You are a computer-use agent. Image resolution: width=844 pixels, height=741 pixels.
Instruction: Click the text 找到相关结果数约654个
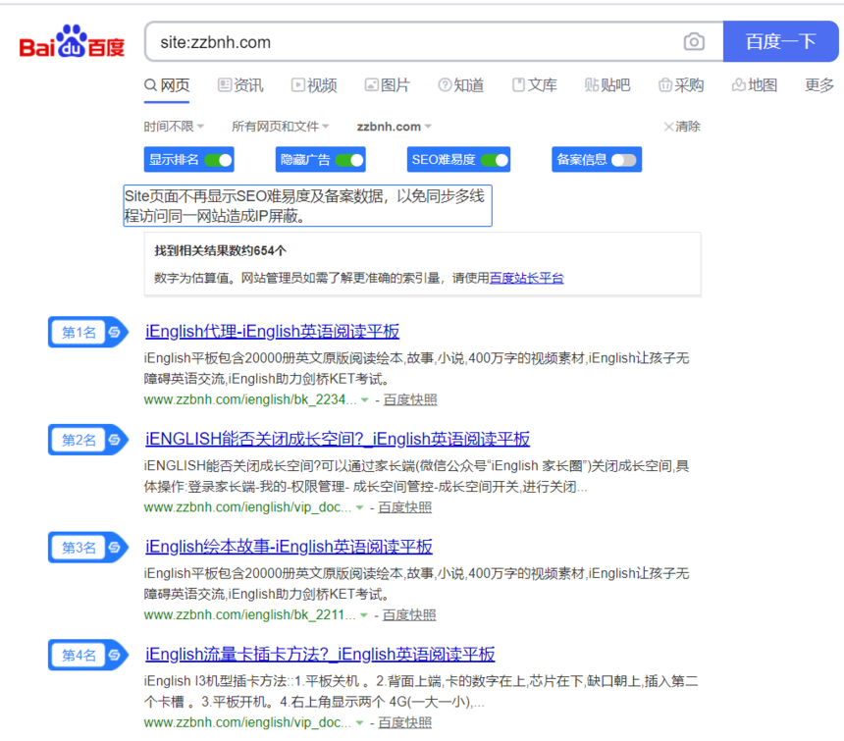(x=220, y=250)
